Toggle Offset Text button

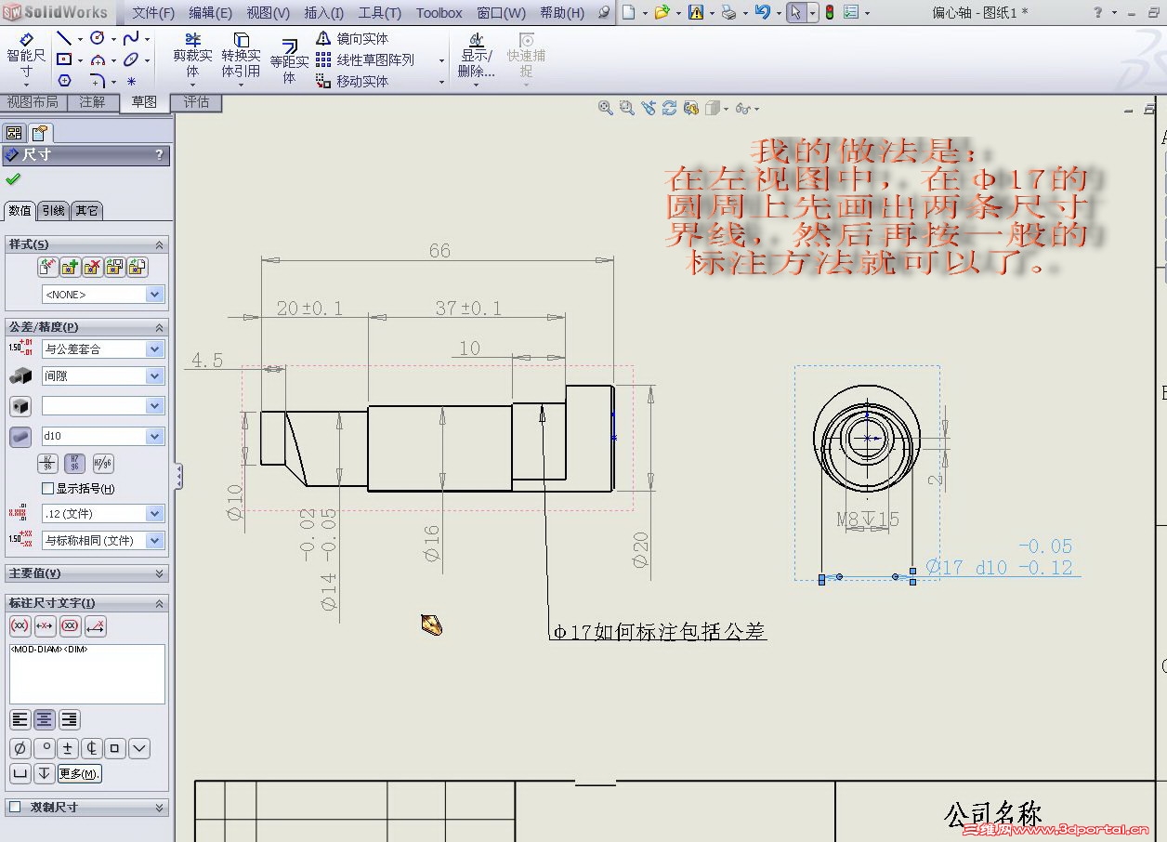tap(96, 626)
